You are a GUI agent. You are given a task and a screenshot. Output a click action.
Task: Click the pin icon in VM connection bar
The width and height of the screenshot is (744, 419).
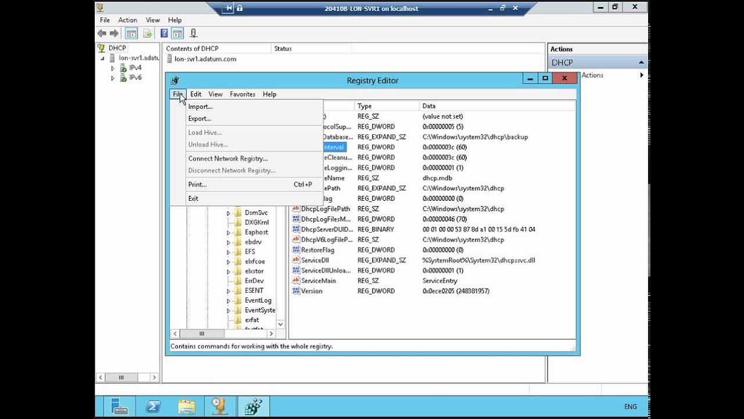[x=228, y=8]
